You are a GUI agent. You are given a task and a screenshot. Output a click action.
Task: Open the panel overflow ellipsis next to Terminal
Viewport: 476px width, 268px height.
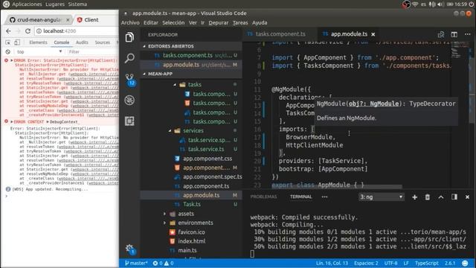click(324, 197)
